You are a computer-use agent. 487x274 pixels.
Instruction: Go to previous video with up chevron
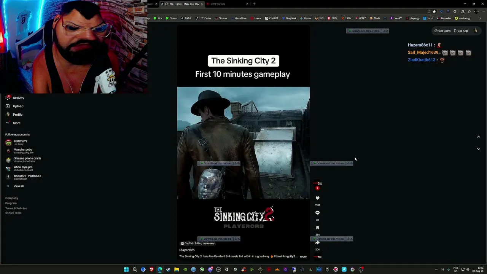click(x=479, y=137)
